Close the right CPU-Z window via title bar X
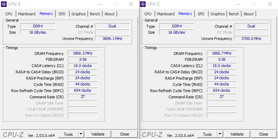The width and height of the screenshot is (278, 139). point(270,4)
